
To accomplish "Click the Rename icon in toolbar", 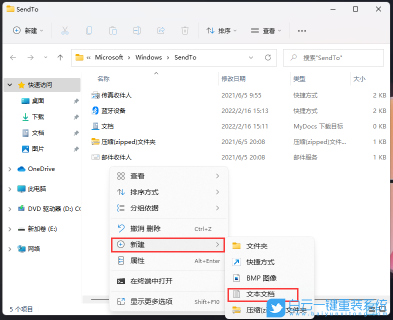I will (137, 30).
